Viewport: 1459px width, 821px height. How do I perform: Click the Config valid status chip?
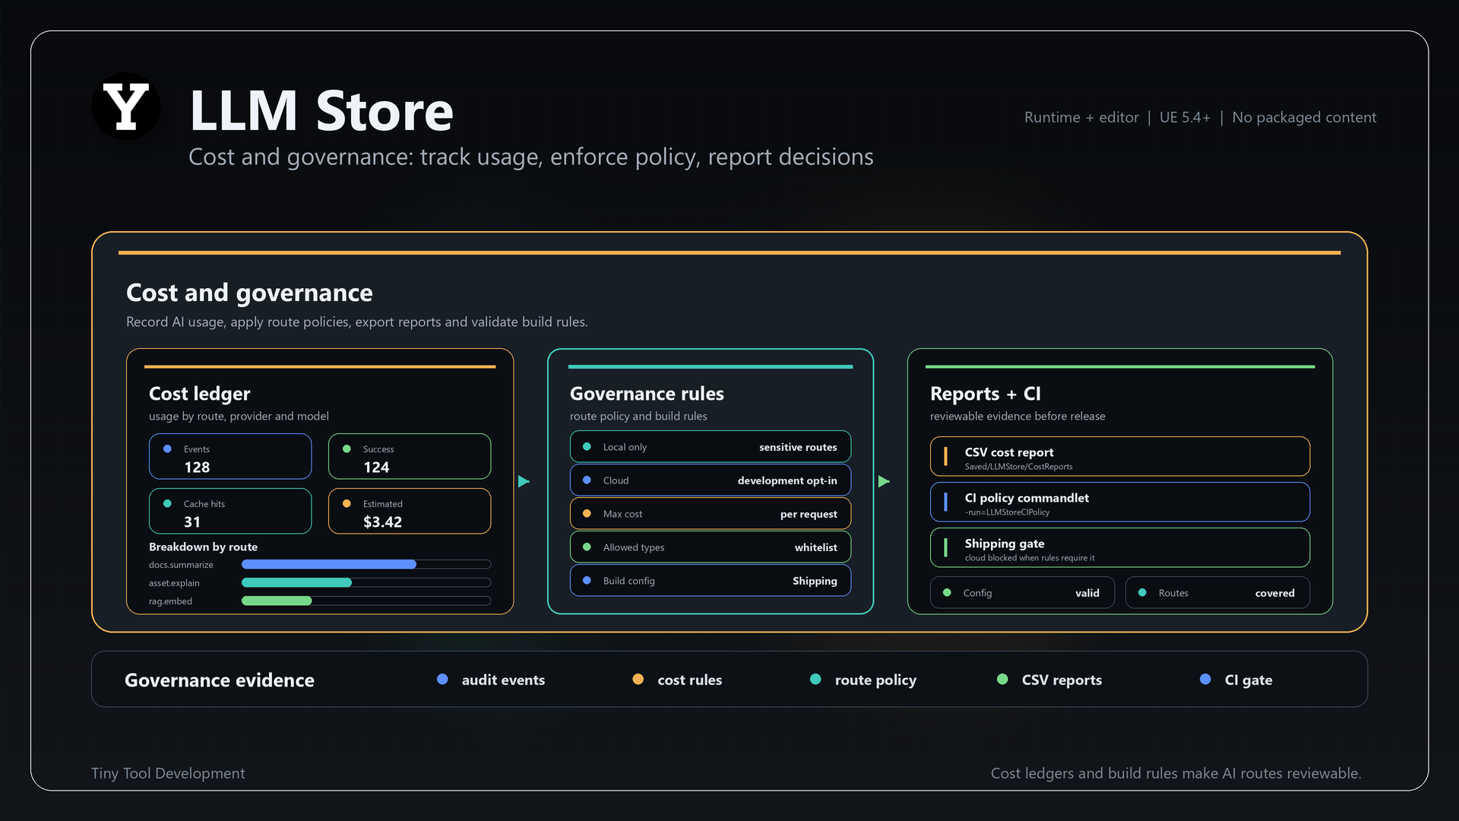1022,592
